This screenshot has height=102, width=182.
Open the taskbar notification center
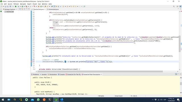(x=178, y=99)
